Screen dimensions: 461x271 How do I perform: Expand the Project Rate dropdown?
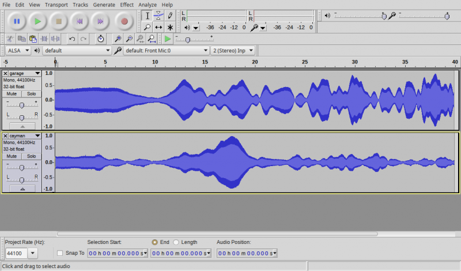pyautogui.click(x=32, y=253)
